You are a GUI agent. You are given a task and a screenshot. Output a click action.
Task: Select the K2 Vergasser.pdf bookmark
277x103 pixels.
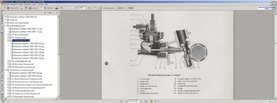[x=19, y=38]
